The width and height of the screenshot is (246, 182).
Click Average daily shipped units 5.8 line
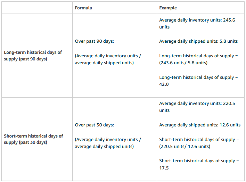(x=198, y=41)
